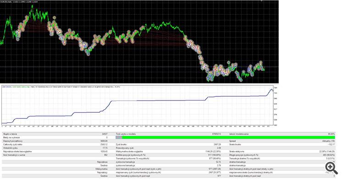344x180 pixels.
Task: Select the 'Strata relatywna' label
Action: pyautogui.click(x=237, y=151)
